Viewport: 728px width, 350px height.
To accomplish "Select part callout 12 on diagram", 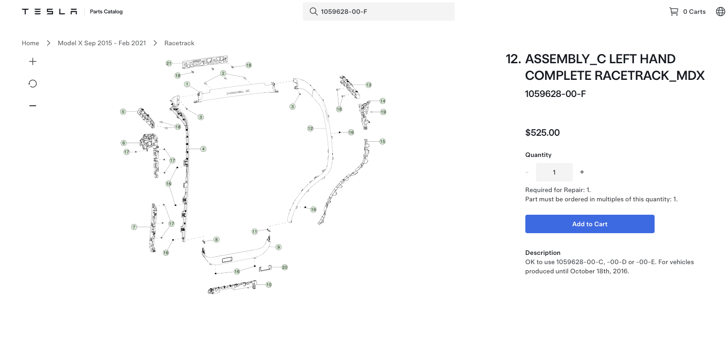I will click(x=310, y=128).
